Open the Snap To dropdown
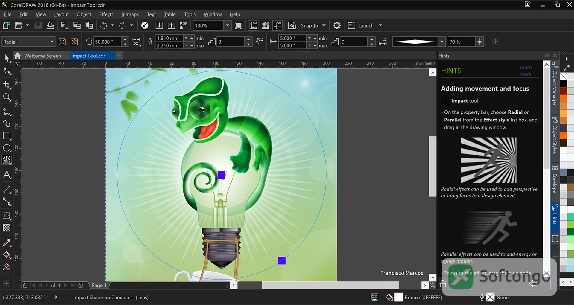The width and height of the screenshot is (574, 305). pyautogui.click(x=324, y=25)
